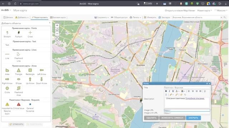Insert numbered list in description

pyautogui.click(x=205, y=91)
